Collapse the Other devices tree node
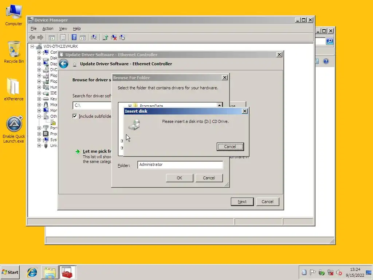This screenshot has width=373, height=280. click(39, 116)
